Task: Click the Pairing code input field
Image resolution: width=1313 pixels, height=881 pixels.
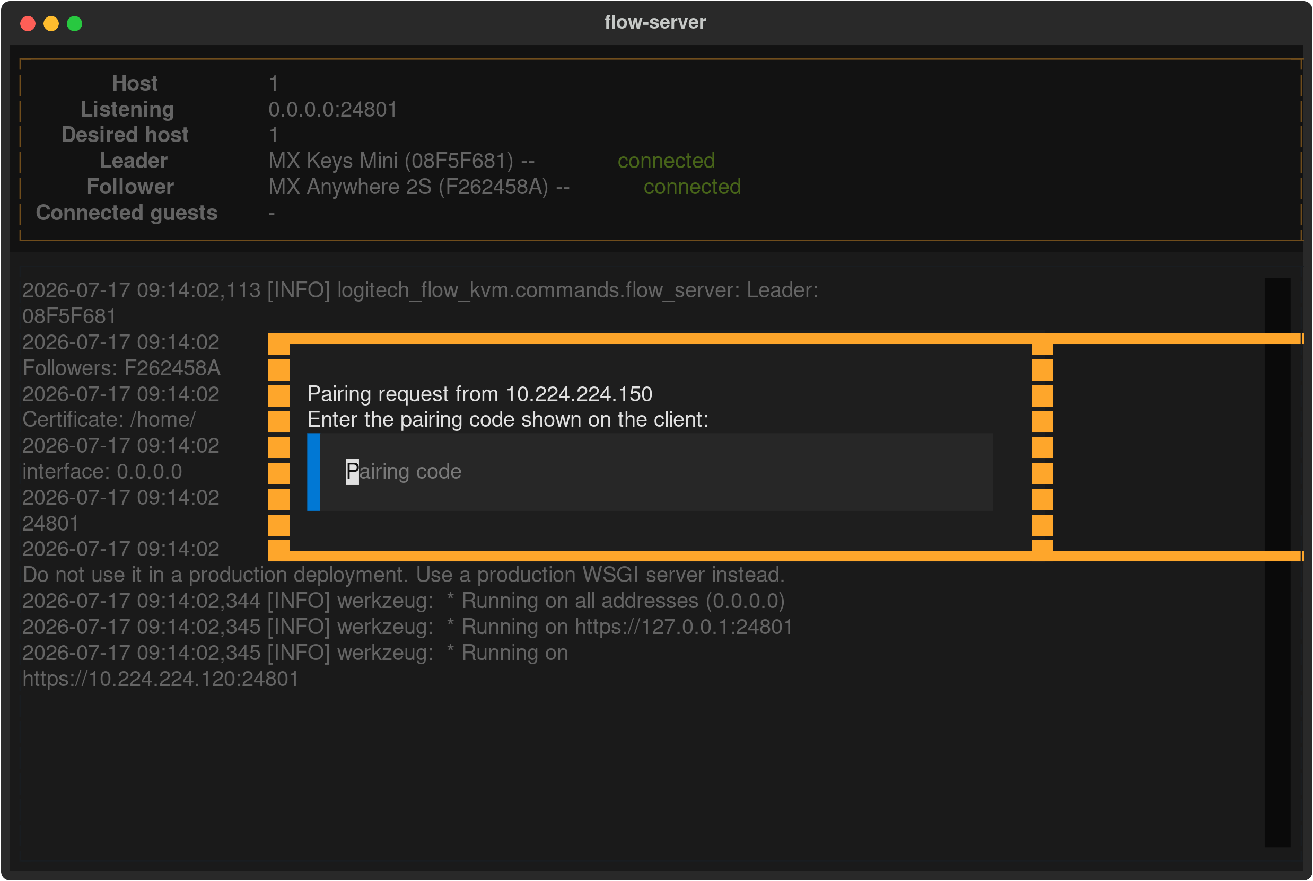Action: 650,471
